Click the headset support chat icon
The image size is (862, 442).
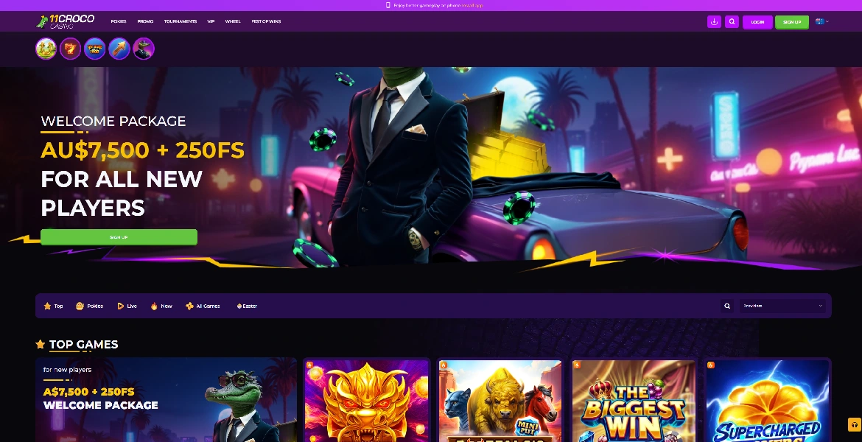click(x=854, y=425)
